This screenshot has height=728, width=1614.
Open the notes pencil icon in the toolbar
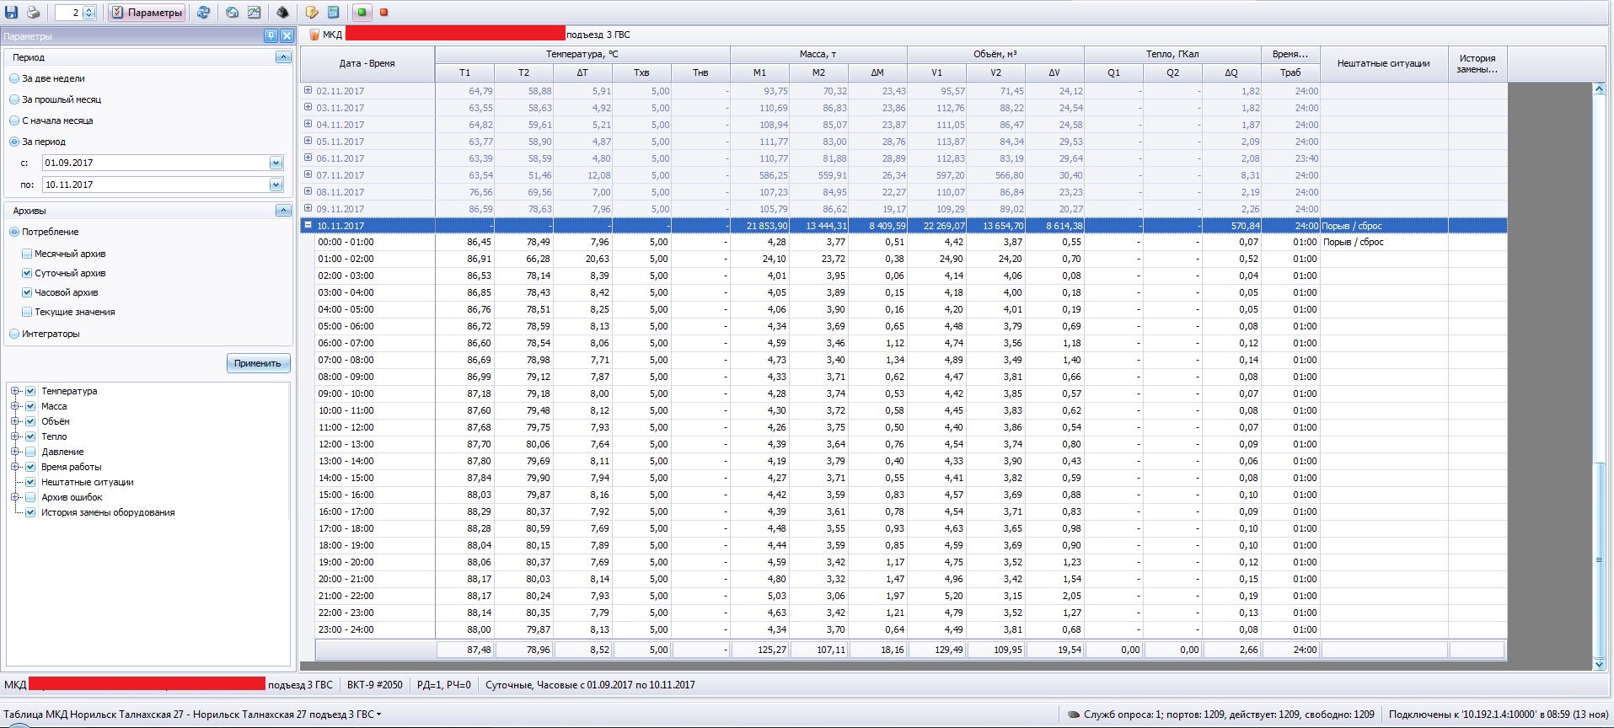tap(312, 13)
